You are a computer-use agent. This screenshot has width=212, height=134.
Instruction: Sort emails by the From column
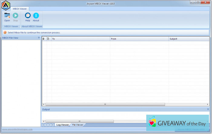point(139,39)
